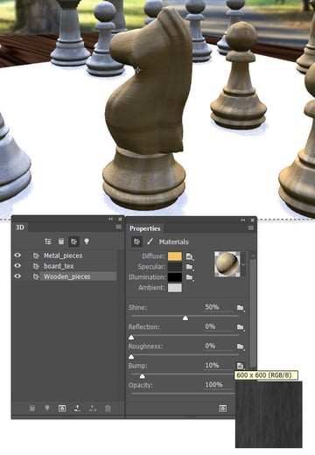The width and height of the screenshot is (315, 455).
Task: Filter 3D panel by materials
Action: point(73,241)
